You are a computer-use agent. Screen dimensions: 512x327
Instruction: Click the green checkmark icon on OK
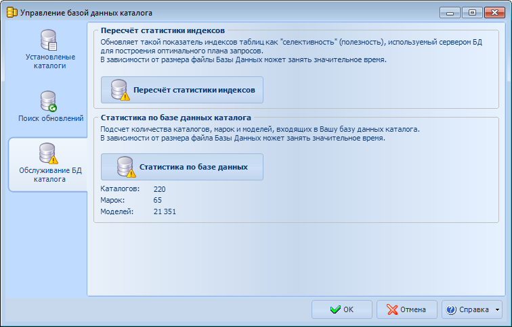point(335,309)
